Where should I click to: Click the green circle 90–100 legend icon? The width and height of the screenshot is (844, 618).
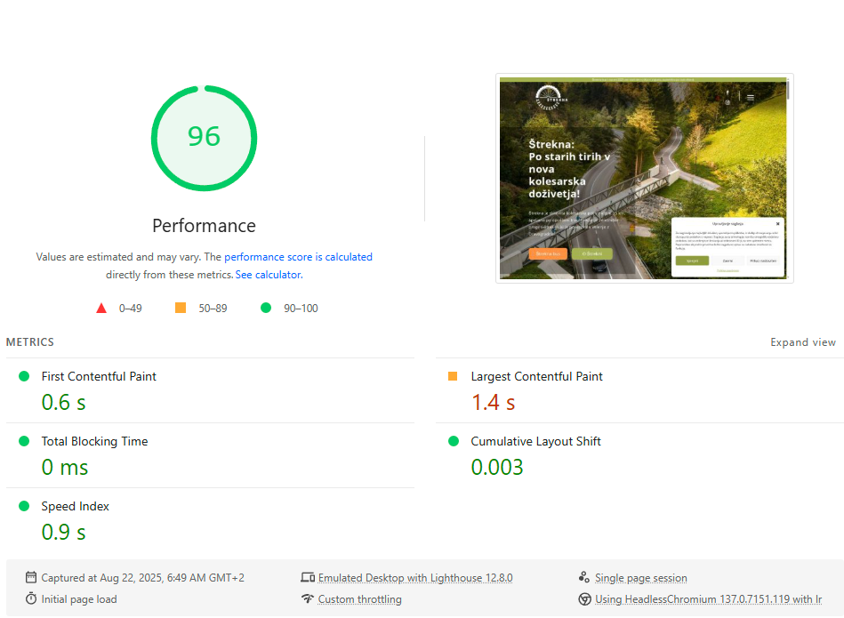click(x=265, y=309)
